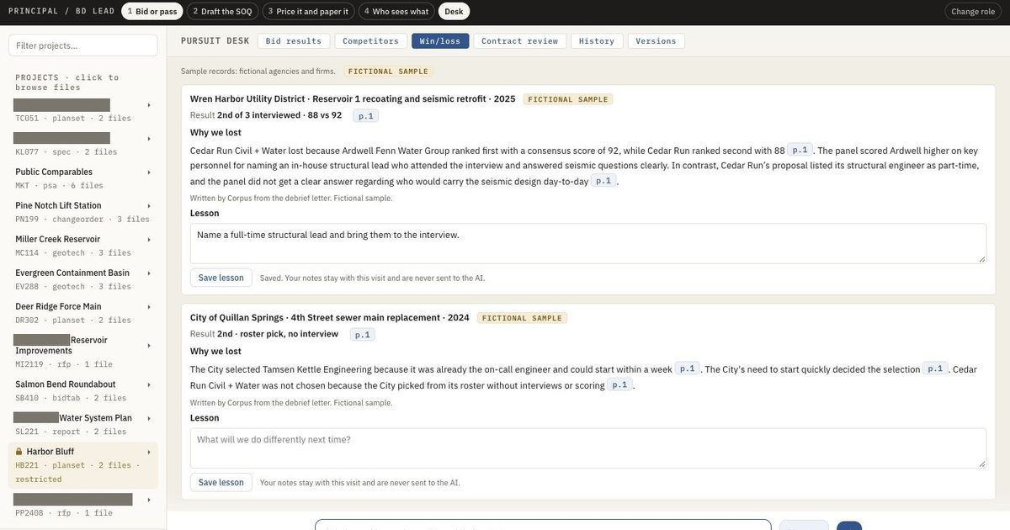Click the Change role button
1010x530 pixels.
point(973,11)
